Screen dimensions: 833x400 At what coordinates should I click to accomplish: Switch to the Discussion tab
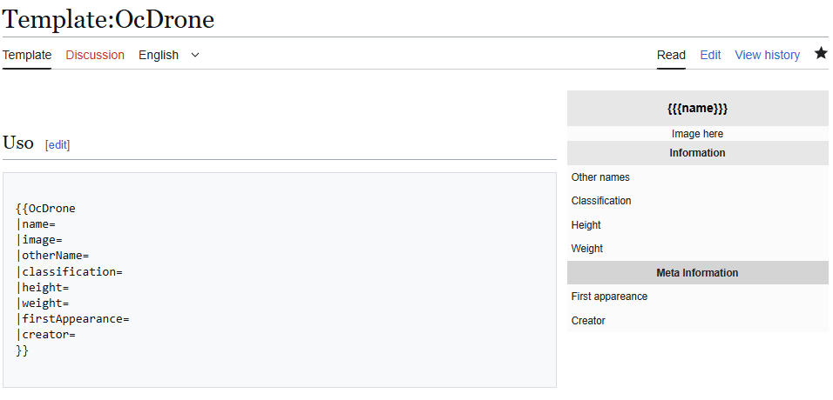(95, 55)
